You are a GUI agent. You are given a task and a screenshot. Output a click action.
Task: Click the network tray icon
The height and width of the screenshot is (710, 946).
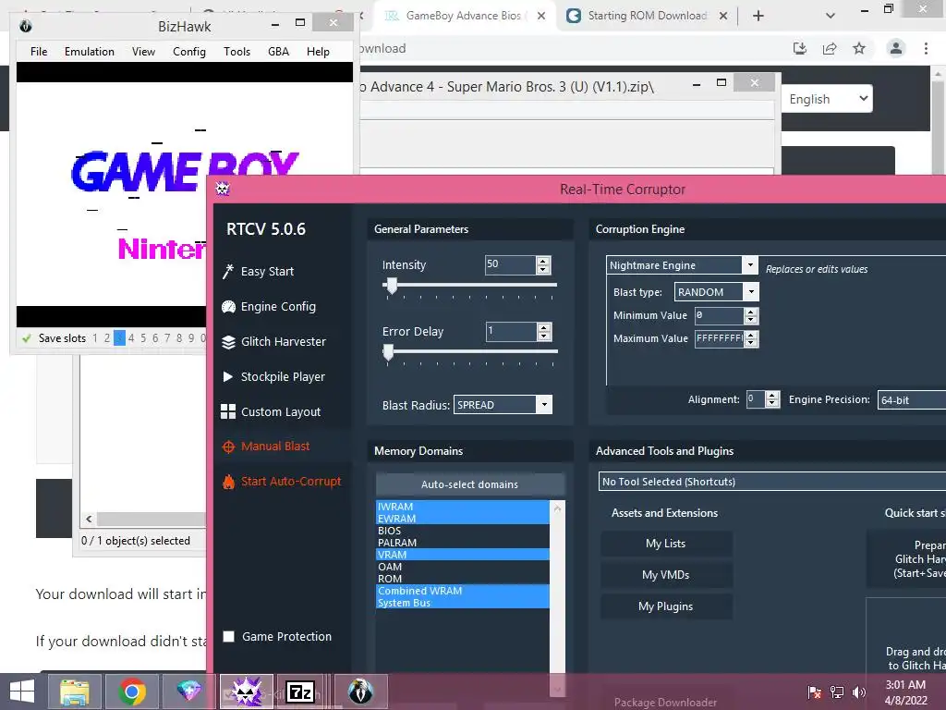coord(837,692)
